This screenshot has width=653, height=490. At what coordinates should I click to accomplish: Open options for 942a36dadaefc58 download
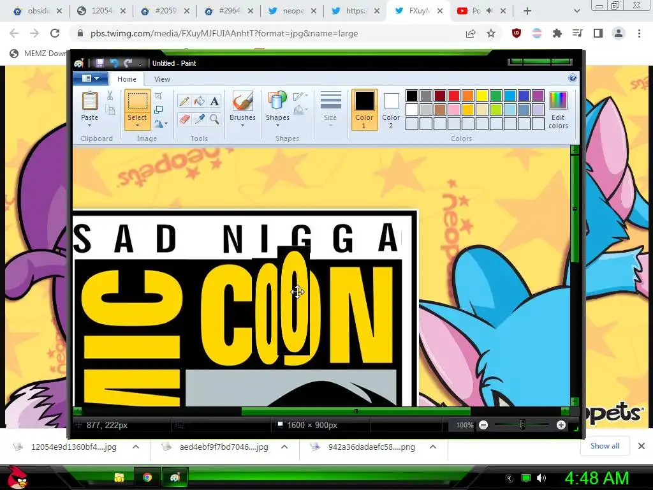tap(433, 447)
